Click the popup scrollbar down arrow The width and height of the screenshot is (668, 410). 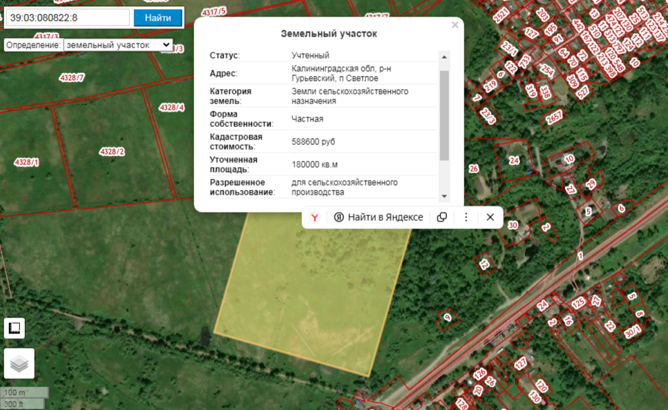444,196
